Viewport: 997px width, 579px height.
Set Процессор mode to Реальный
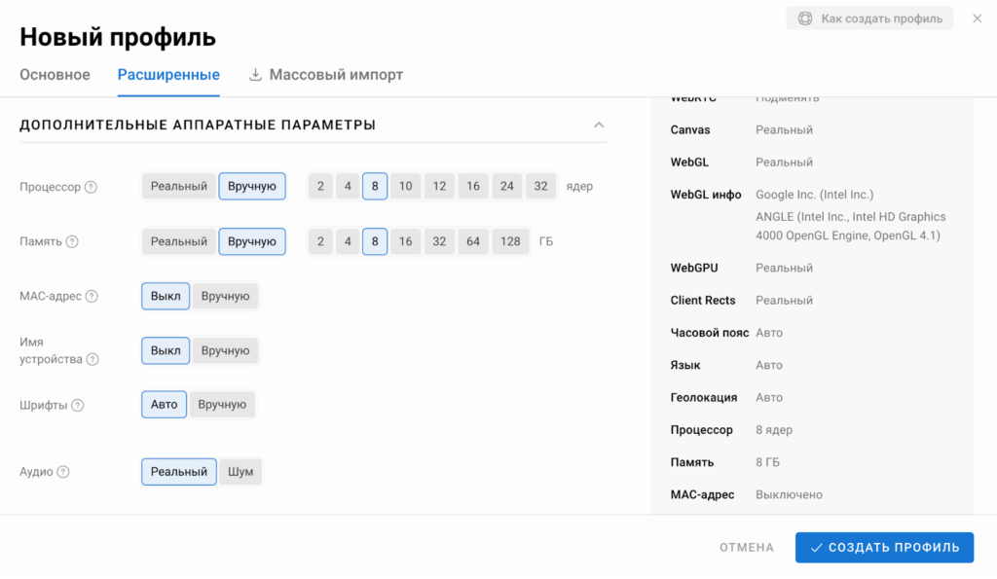click(179, 186)
